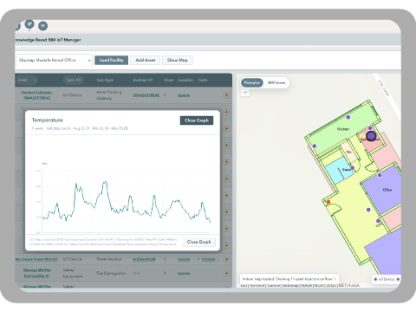Open the Evolved ID link in Microwave Power Monitor row
Image resolution: width=416 pixels, height=312 pixels.
tap(144, 259)
